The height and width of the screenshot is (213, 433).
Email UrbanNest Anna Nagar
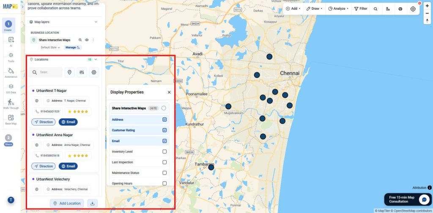click(x=68, y=166)
